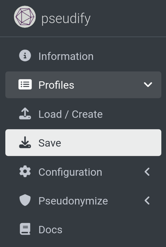Click the Information circle icon
Image resolution: width=166 pixels, height=247 pixels.
click(x=25, y=56)
